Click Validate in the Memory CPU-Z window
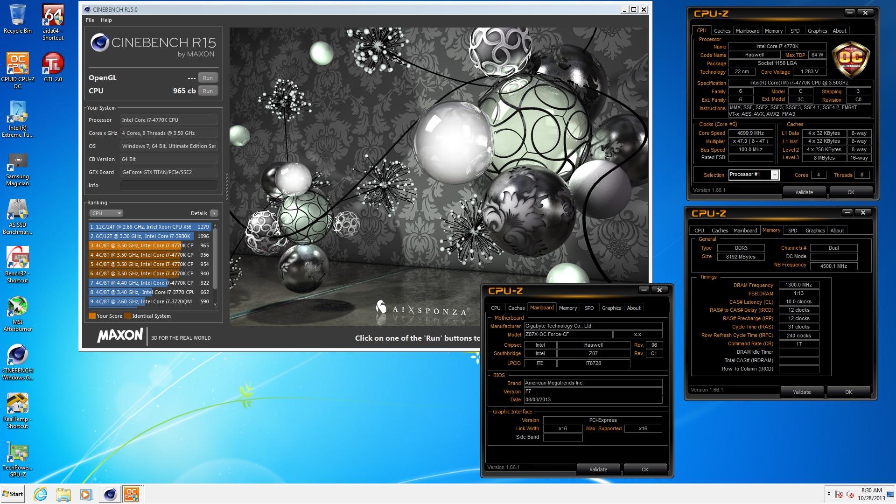 click(801, 392)
